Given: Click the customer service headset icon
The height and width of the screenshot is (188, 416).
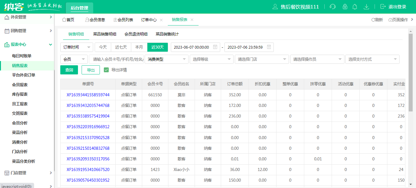Looking at the screenshot, I should pyautogui.click(x=333, y=7).
